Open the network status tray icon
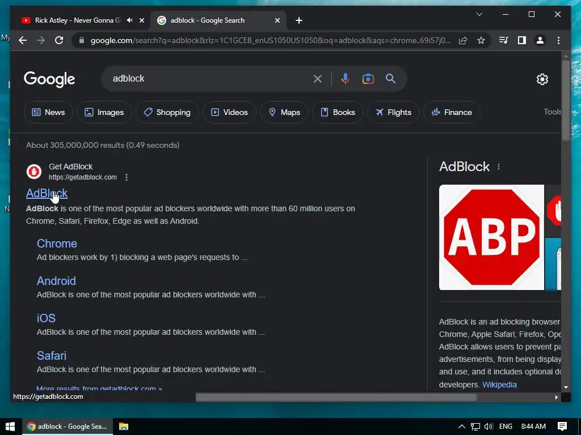Screen dimensions: 581x435 [475, 427]
